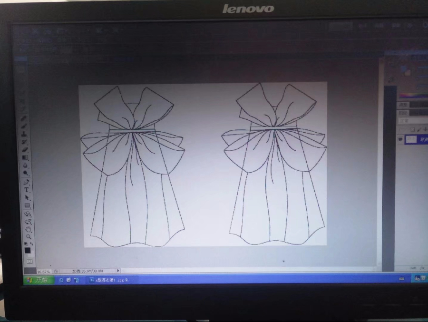The height and width of the screenshot is (322, 428).
Task: Toggle lock transparent pixels in Layers panel
Action: coord(412,129)
